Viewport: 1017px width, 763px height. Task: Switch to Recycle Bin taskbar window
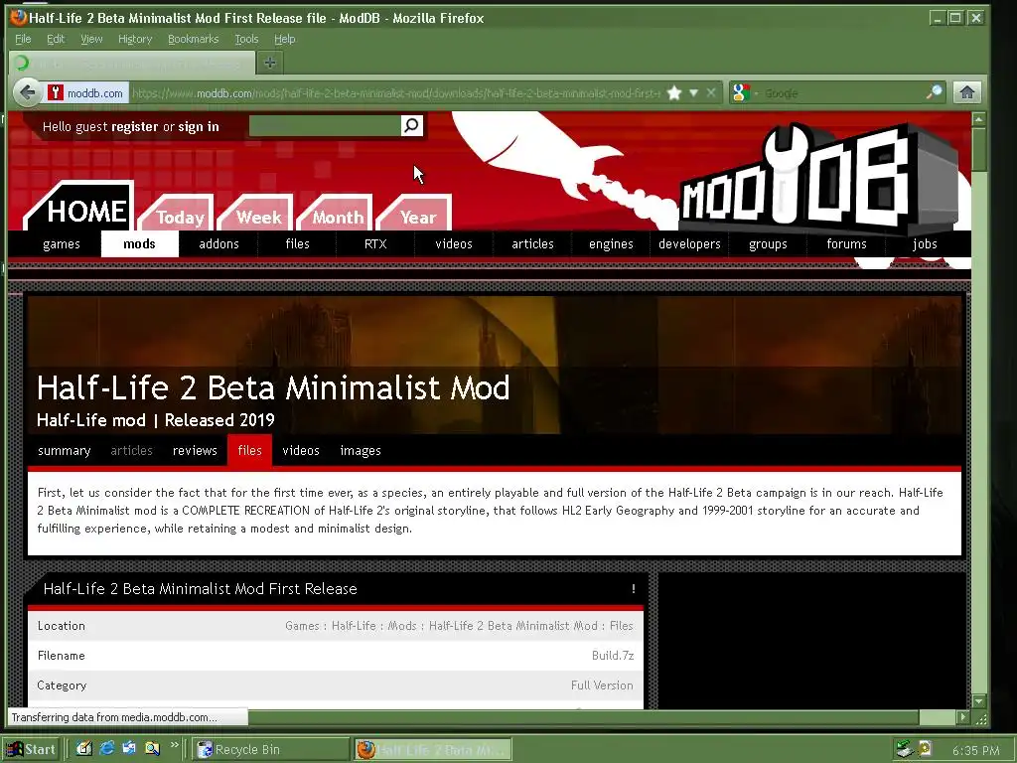tap(271, 749)
